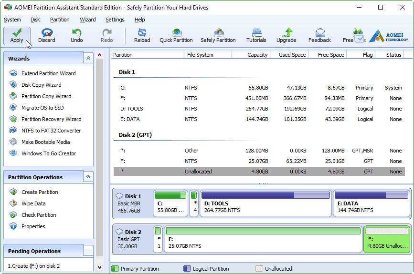Click C: block in Disk 1 map

[x=170, y=203]
